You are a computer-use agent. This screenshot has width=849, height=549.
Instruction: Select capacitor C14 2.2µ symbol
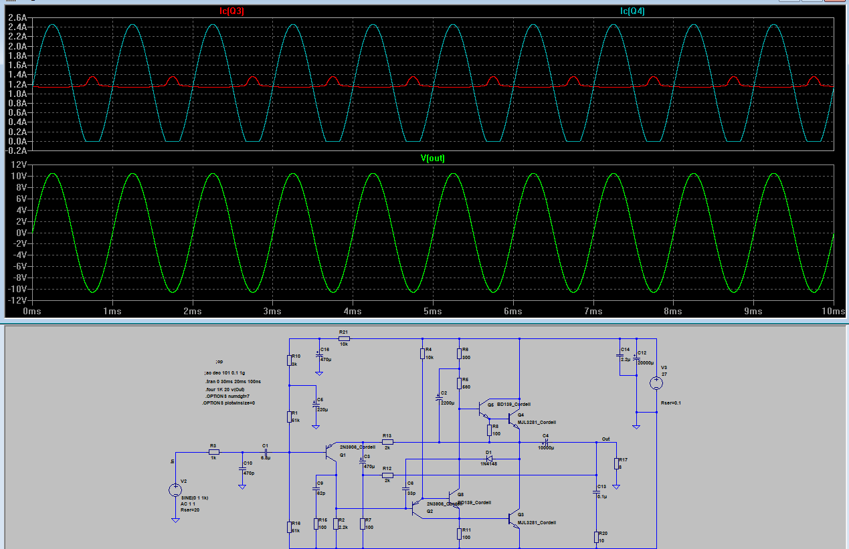tap(620, 355)
